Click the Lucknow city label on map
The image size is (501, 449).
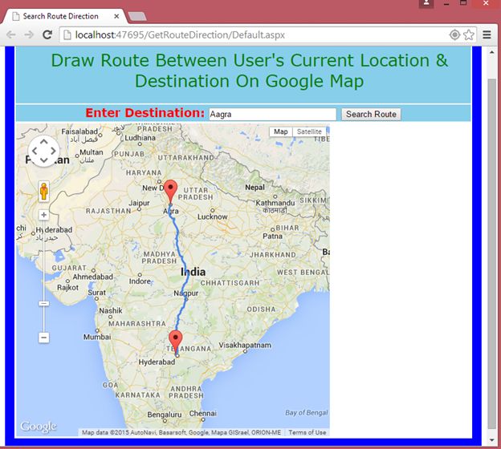[x=213, y=216]
